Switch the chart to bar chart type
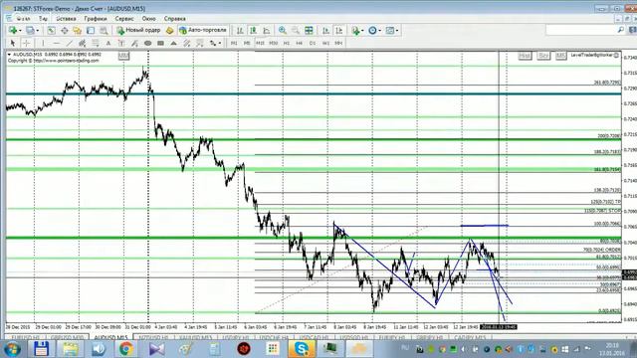The width and height of the screenshot is (637, 358). tap(240, 31)
